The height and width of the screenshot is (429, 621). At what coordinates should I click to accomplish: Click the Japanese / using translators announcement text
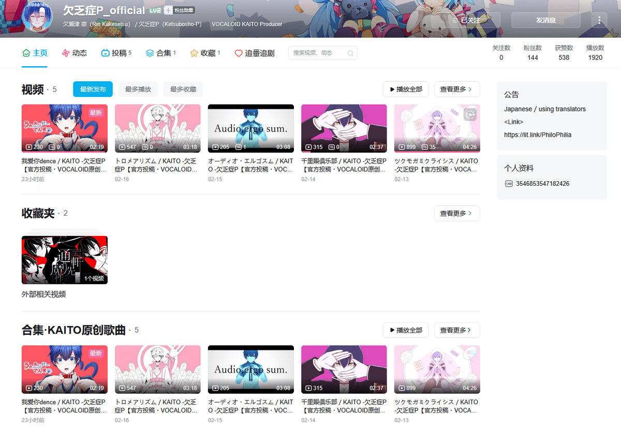coord(545,109)
